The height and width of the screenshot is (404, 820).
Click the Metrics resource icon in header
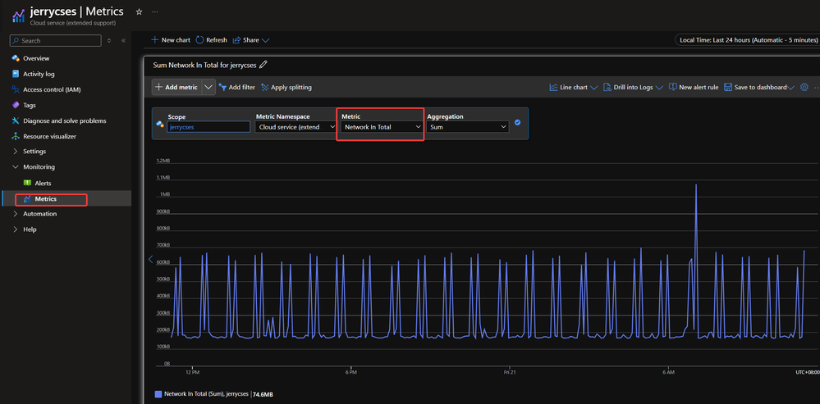coord(18,15)
